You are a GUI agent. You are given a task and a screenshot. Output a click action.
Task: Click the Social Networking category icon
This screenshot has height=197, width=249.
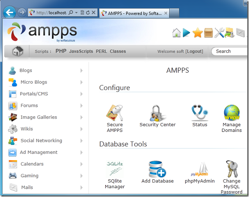[x=13, y=141]
